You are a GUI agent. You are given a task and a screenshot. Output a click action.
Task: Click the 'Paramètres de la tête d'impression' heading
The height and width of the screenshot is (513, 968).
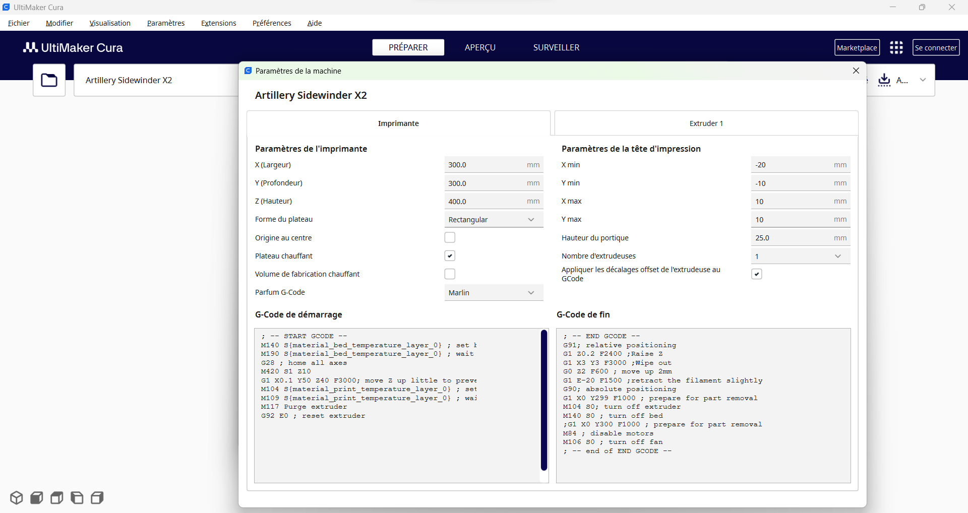click(631, 149)
